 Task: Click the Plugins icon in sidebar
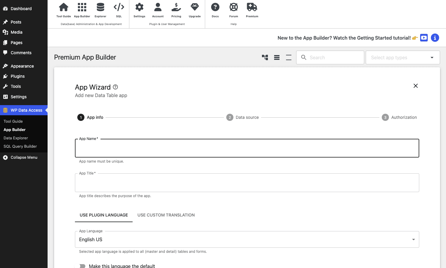pos(5,76)
